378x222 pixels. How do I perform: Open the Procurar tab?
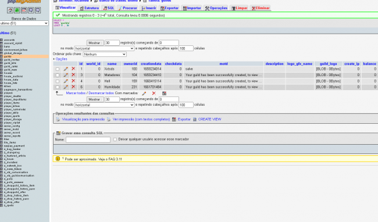pos(128,8)
